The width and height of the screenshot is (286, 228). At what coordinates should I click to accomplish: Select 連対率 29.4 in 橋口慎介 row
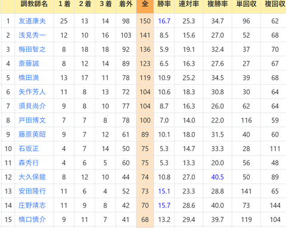click(189, 220)
